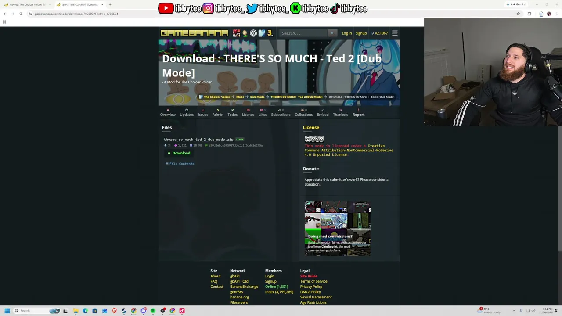The height and width of the screenshot is (316, 562).
Task: Expand the File Contents section
Action: [180, 164]
